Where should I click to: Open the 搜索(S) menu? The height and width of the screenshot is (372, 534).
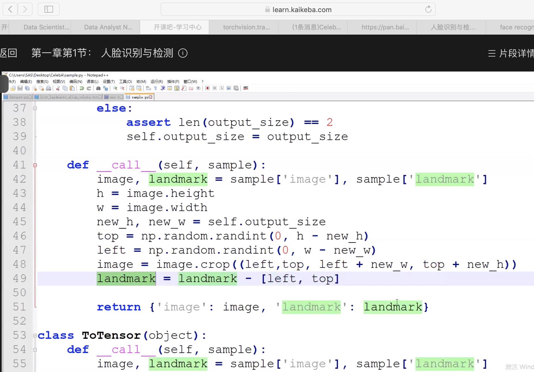coord(42,82)
